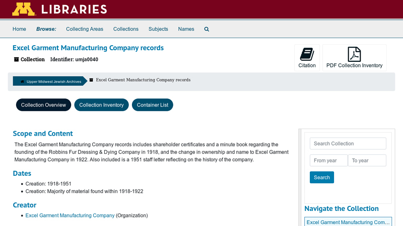Select Excel Garment Manufacturing item in Navigate tree
The image size is (403, 226).
click(x=348, y=222)
